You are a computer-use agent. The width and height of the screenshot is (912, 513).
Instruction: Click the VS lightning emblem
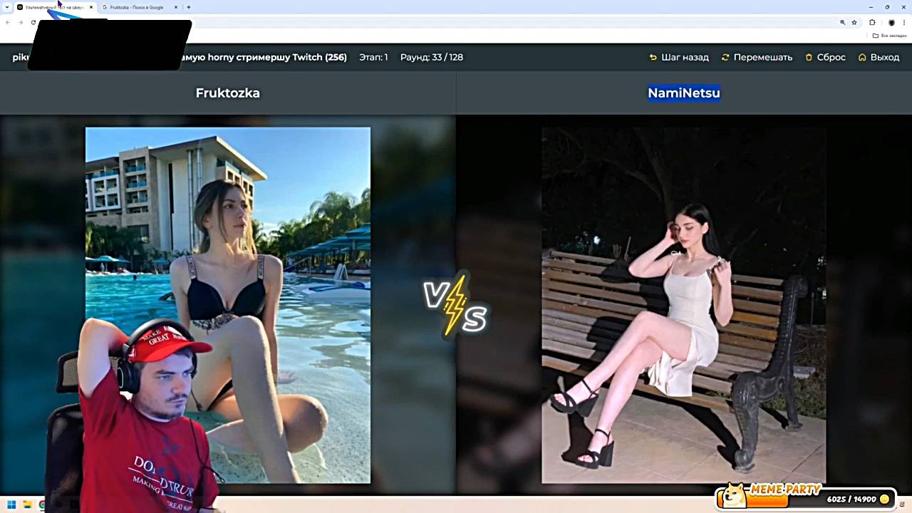click(456, 305)
